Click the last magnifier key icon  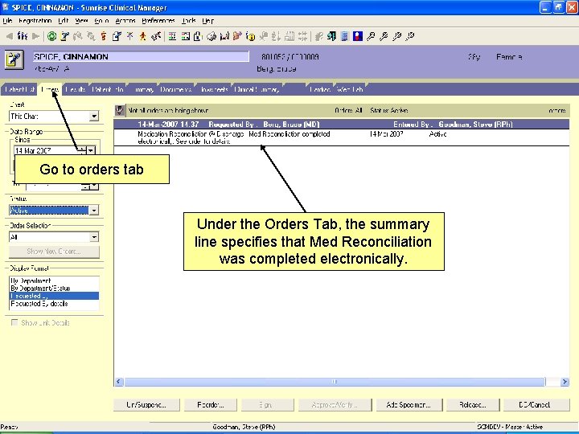[410, 36]
